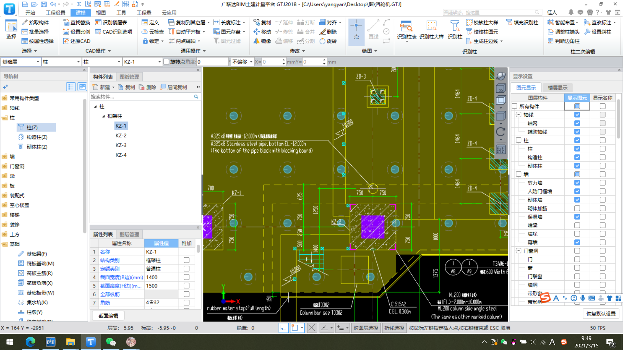The image size is (623, 350).
Task: Click the 识别柱大样 tool
Action: (431, 30)
